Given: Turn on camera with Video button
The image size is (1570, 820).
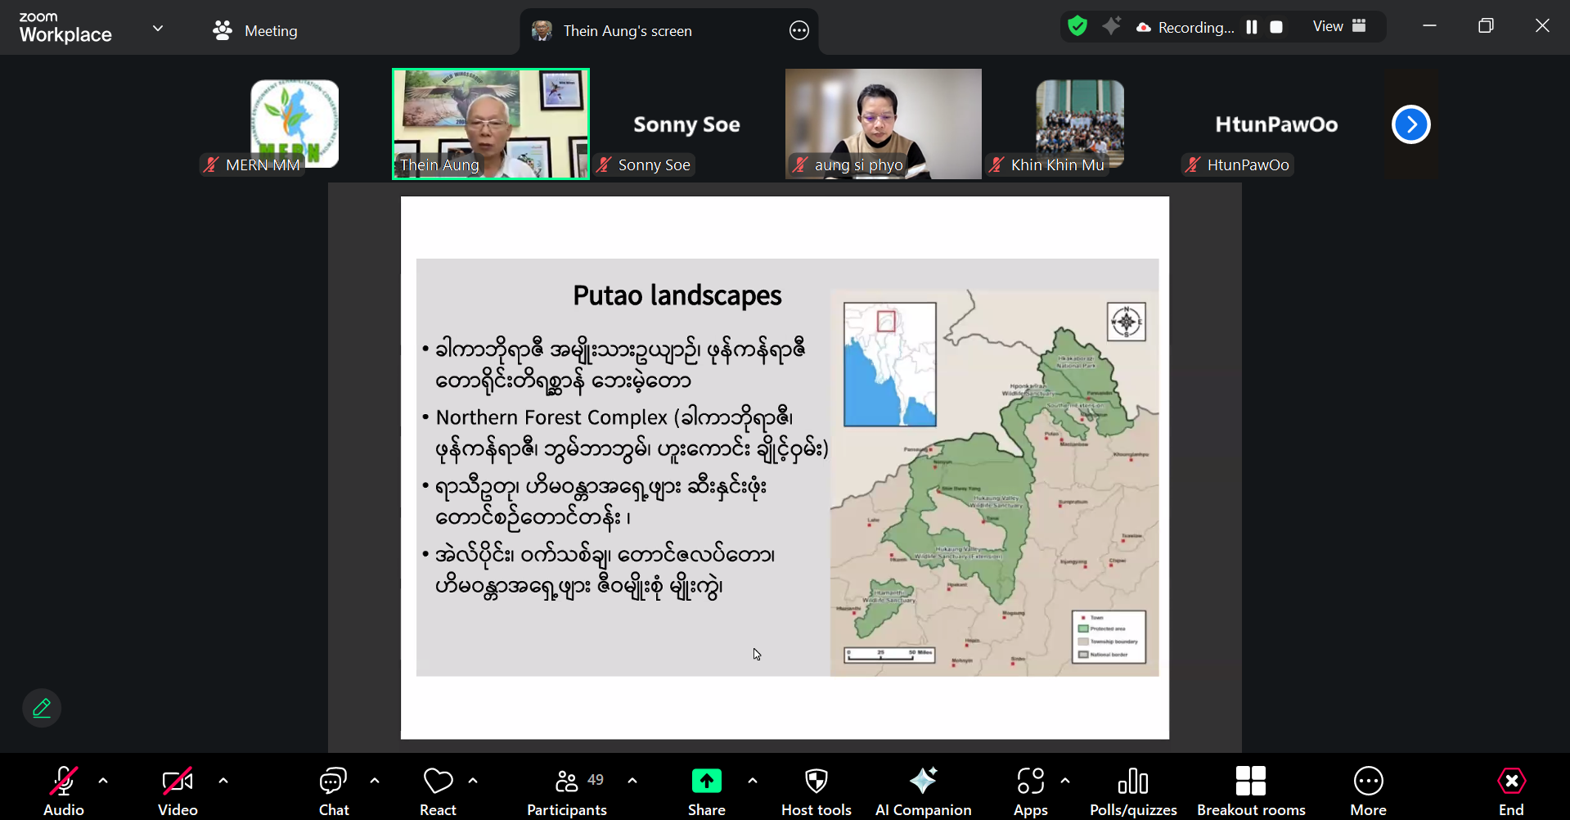Looking at the screenshot, I should click(x=178, y=791).
